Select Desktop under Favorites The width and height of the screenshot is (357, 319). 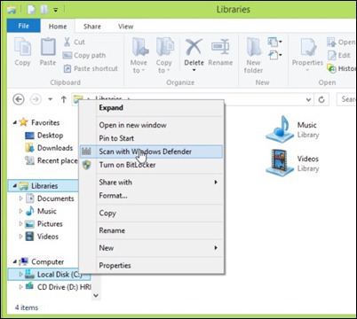click(44, 136)
